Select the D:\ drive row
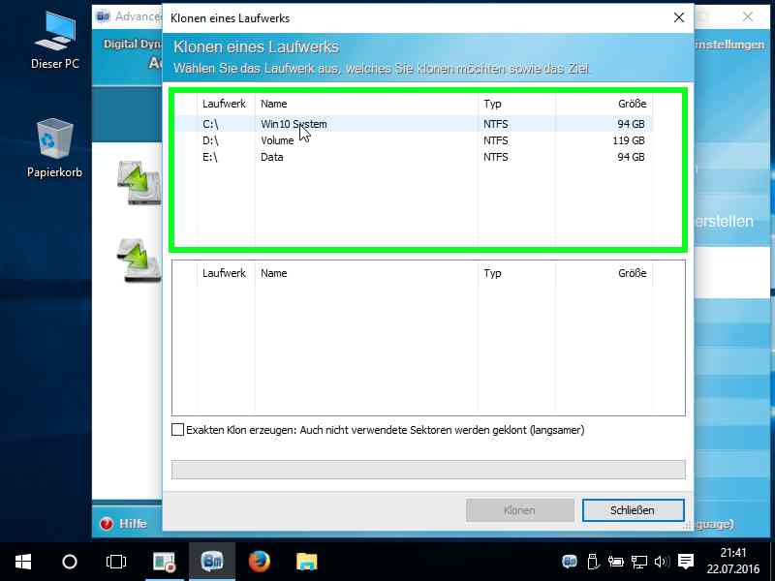Viewport: 775px width, 581px height. (x=414, y=140)
